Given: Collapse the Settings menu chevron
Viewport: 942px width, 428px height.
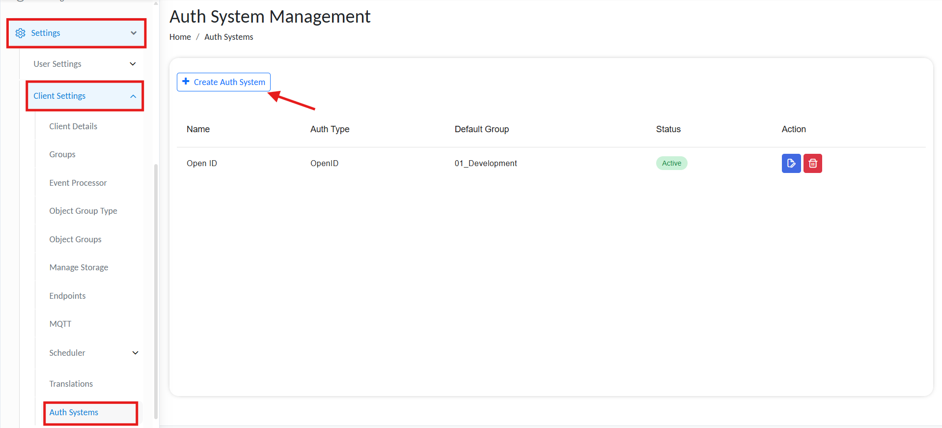Looking at the screenshot, I should [134, 33].
